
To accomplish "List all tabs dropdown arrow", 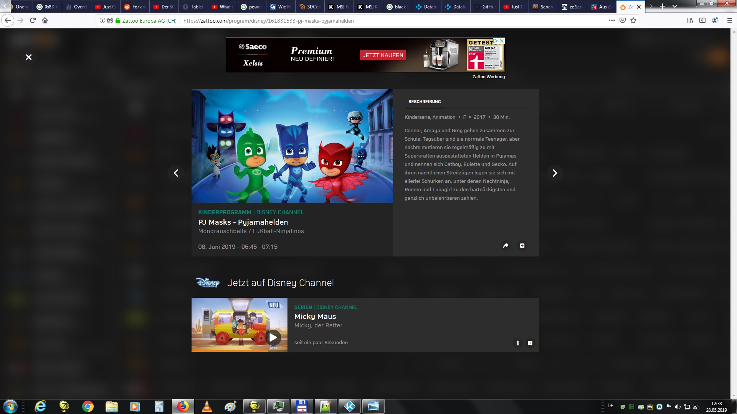I will click(x=675, y=7).
